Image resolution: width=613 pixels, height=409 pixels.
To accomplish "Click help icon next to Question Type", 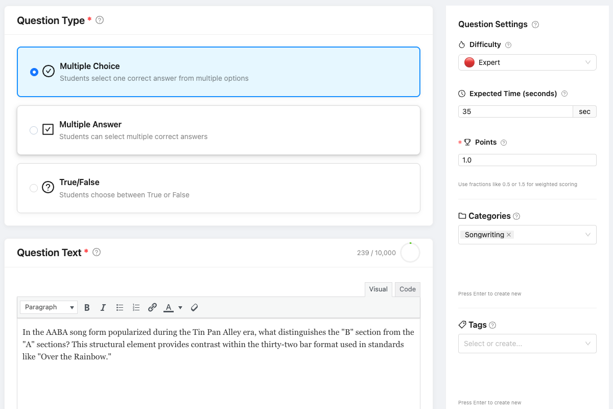I will (x=100, y=20).
